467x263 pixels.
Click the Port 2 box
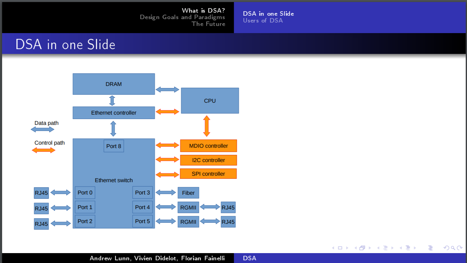tap(85, 221)
